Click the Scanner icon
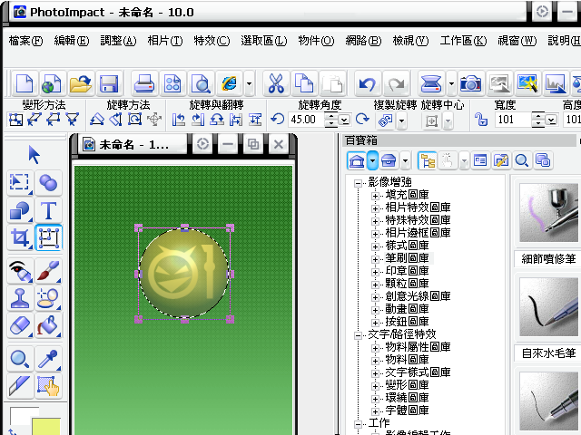The image size is (581, 435). [x=431, y=83]
